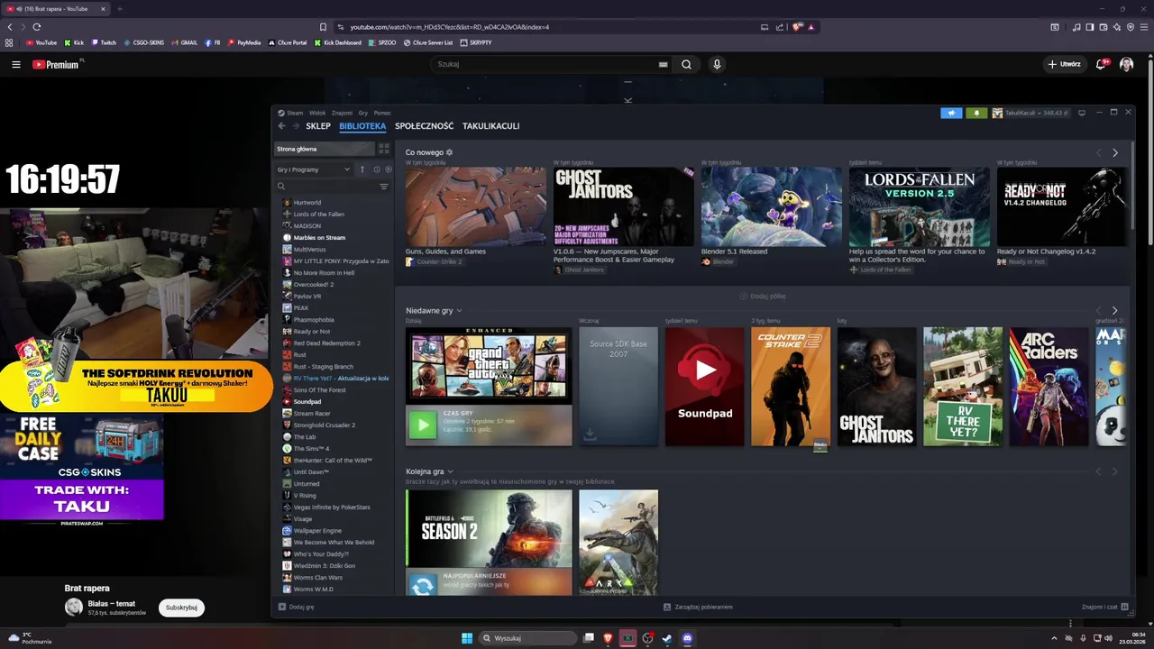Click 'Dodaj półkę' to add shelf
1154x649 pixels.
(763, 296)
